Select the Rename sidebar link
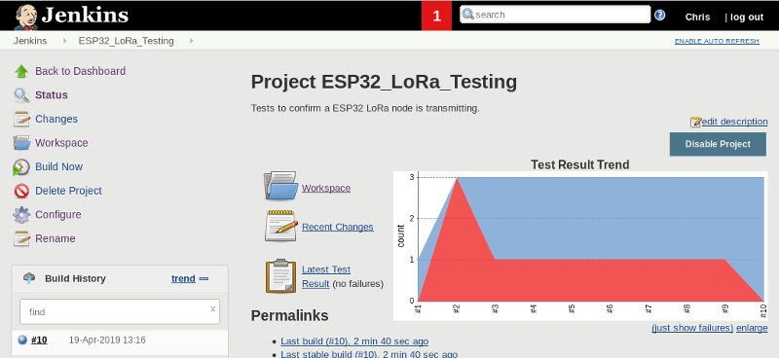Image resolution: width=779 pixels, height=358 pixels. click(x=56, y=238)
